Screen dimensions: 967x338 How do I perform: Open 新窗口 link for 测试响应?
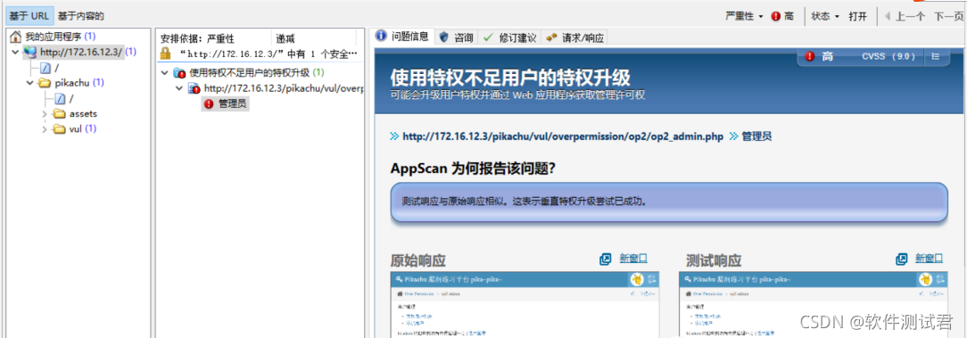[x=929, y=258]
